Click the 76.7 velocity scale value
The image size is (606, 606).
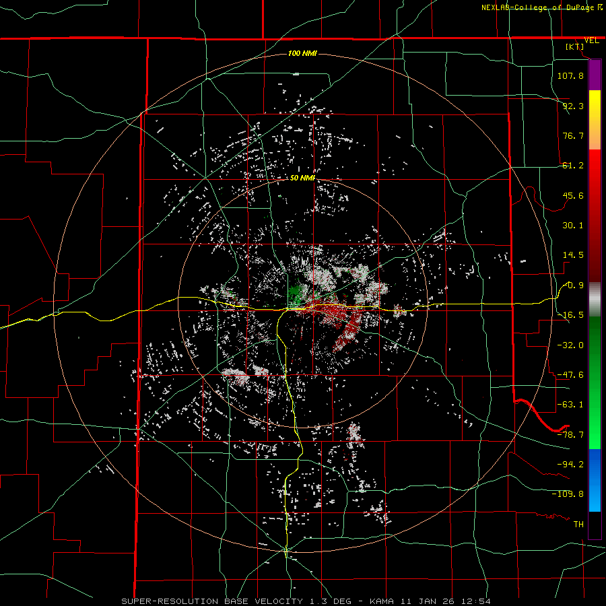click(x=573, y=135)
